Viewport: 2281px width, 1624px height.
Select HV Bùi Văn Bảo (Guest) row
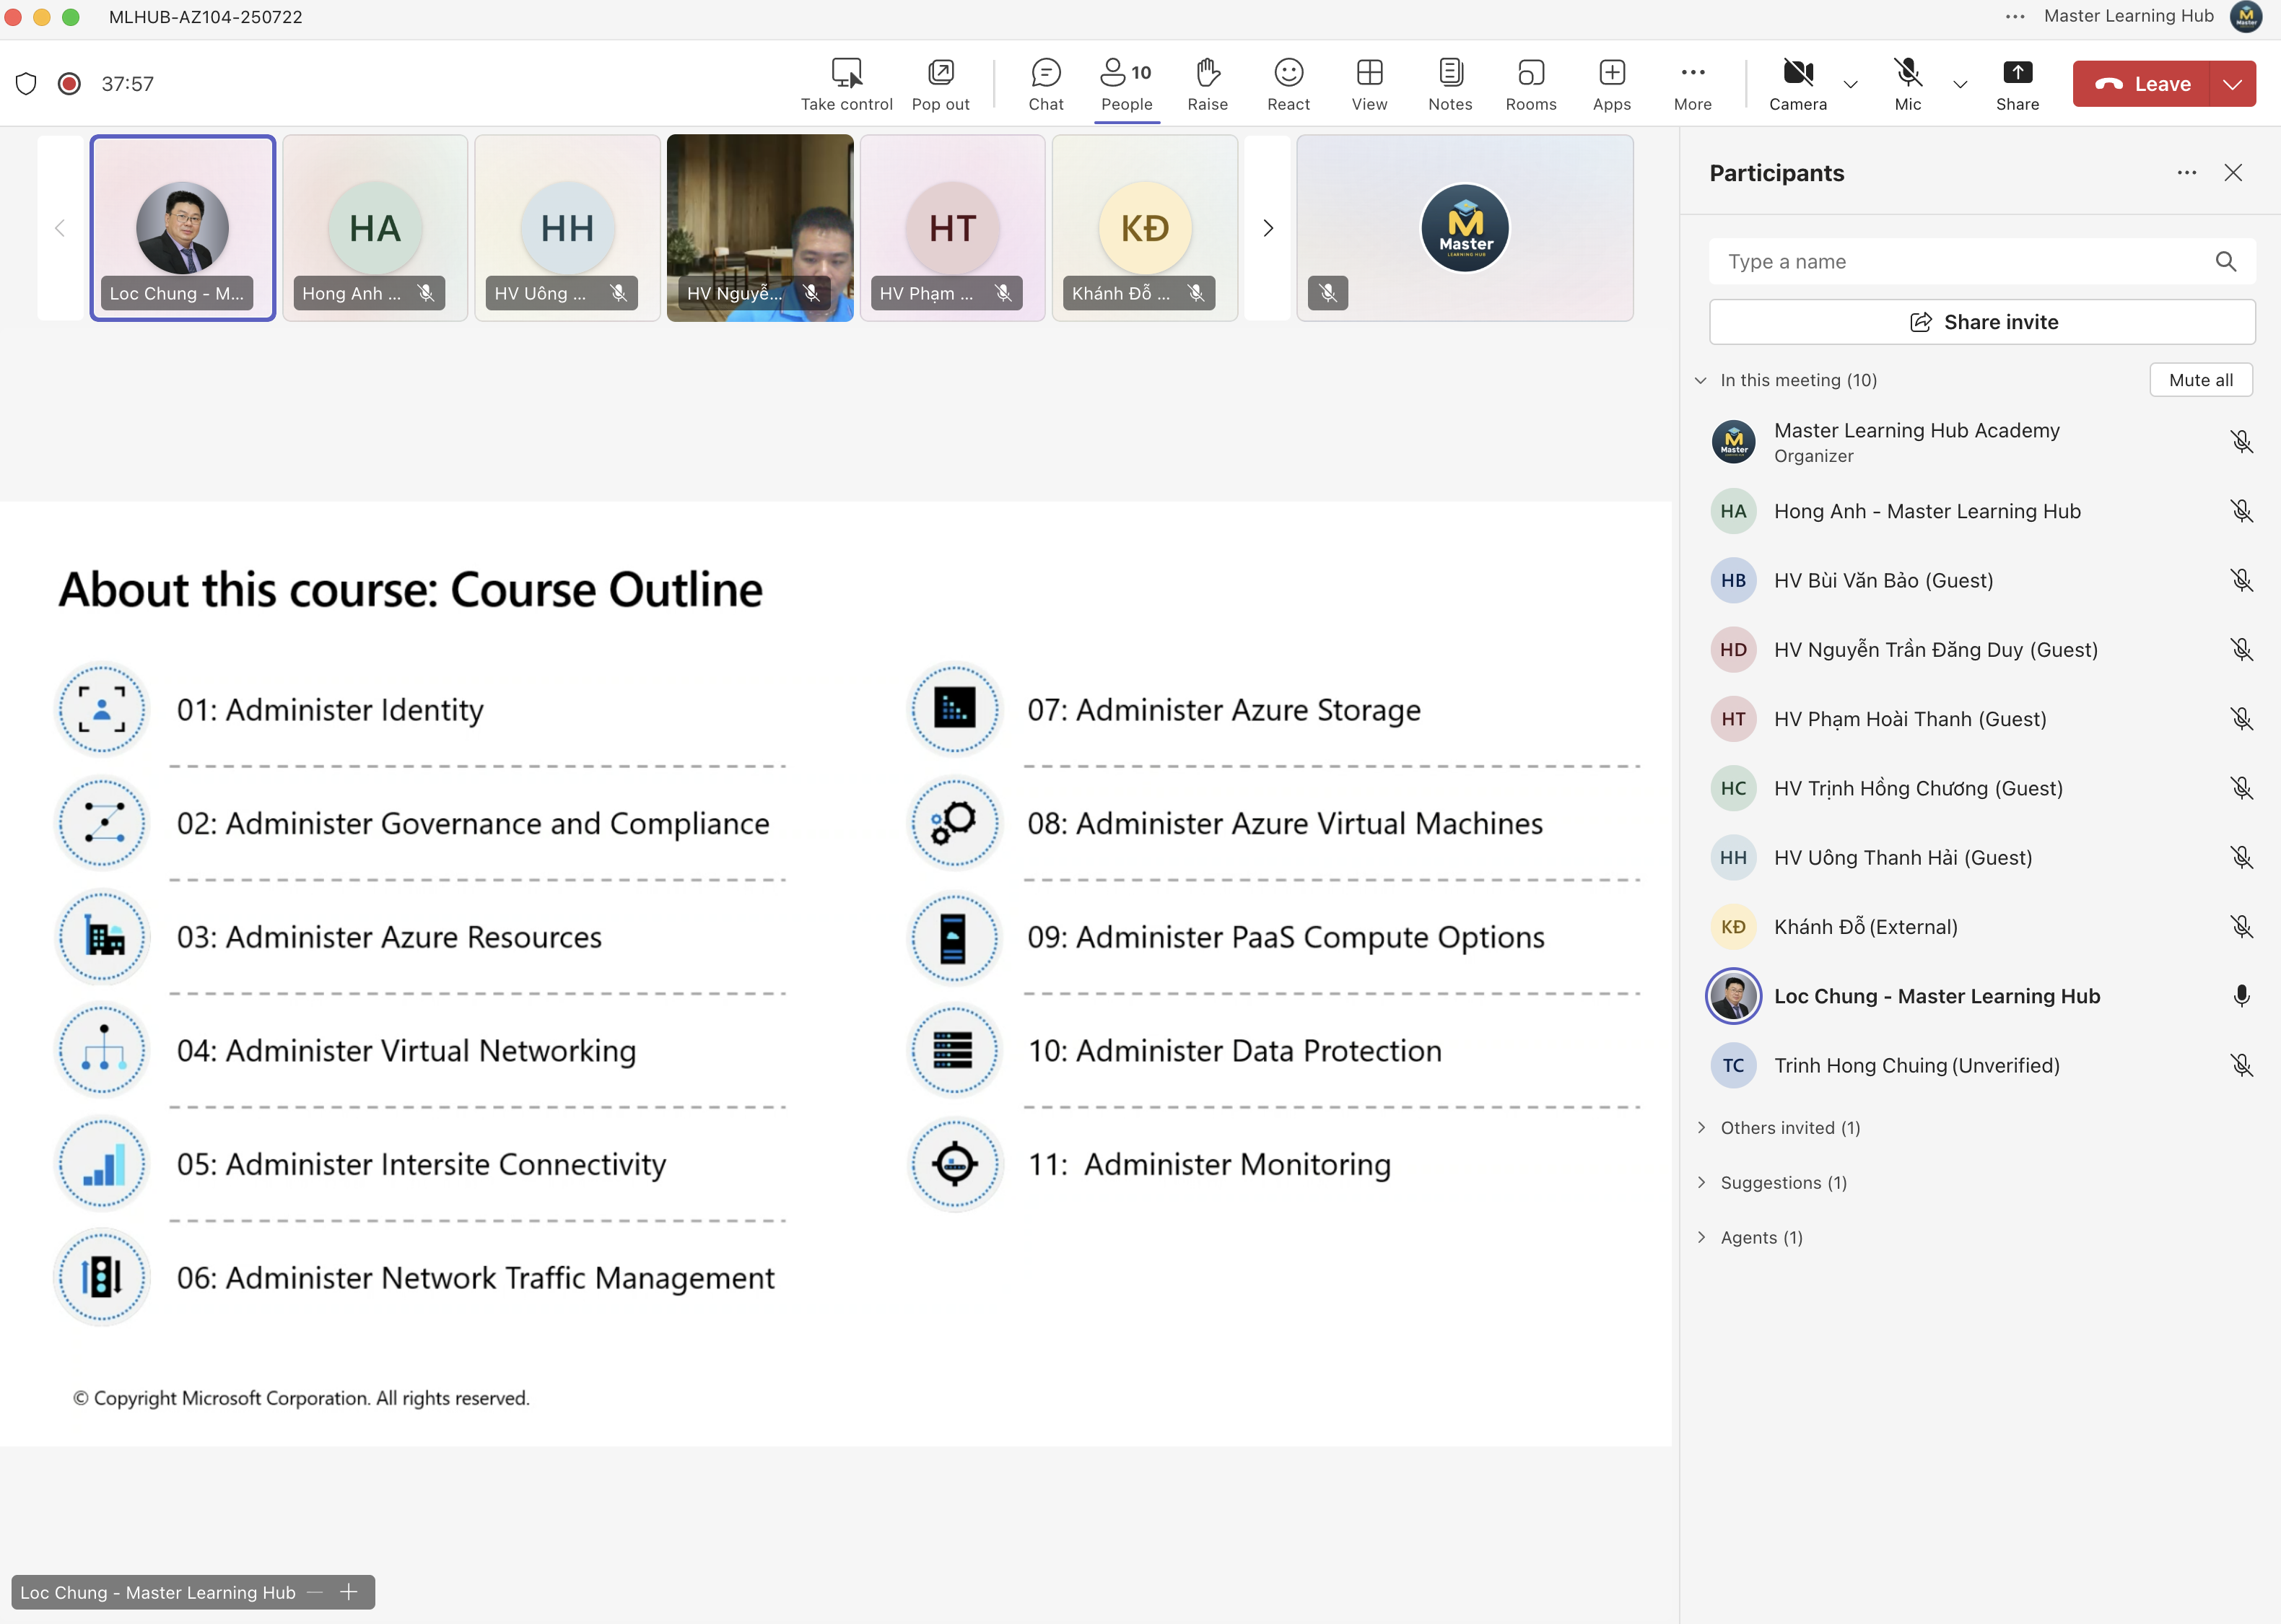[x=1980, y=581]
